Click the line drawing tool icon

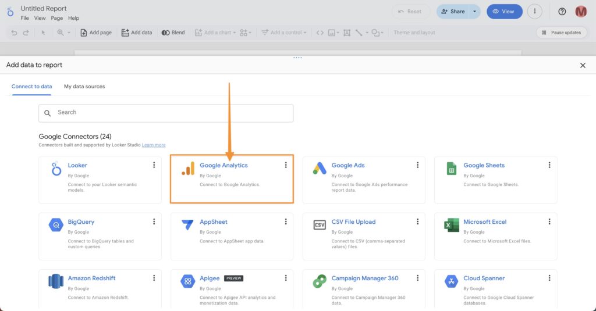point(359,33)
